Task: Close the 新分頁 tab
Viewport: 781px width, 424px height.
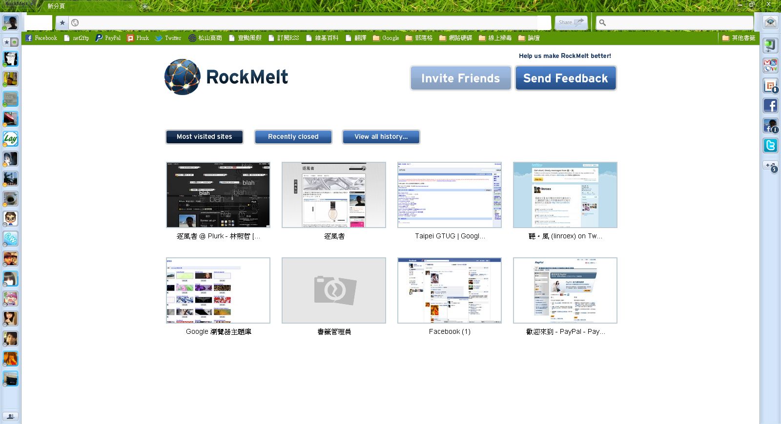Action: 130,6
